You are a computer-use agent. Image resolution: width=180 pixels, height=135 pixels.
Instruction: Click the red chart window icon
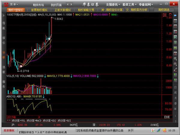tap(175, 53)
